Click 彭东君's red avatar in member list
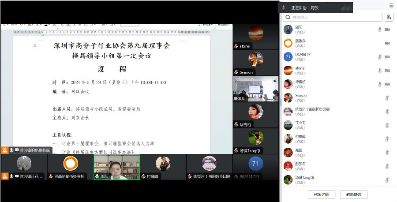Image resolution: width=397 pixels, height=202 pixels. pyautogui.click(x=288, y=166)
